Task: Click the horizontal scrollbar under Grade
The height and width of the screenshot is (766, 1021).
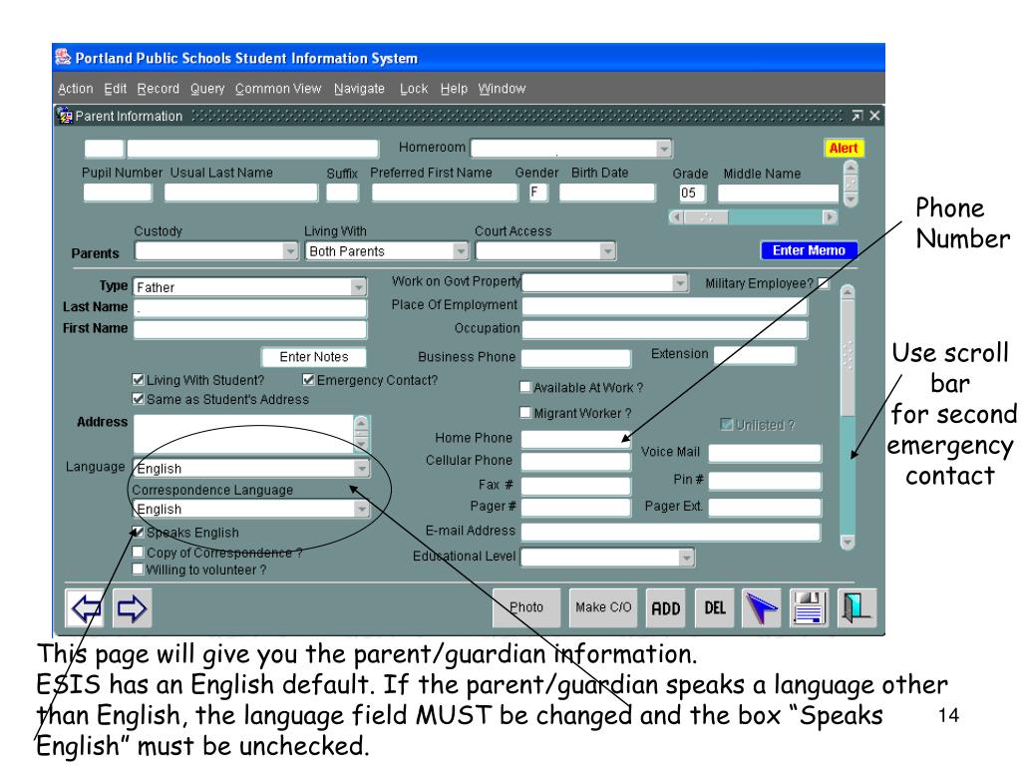Action: coord(753,216)
